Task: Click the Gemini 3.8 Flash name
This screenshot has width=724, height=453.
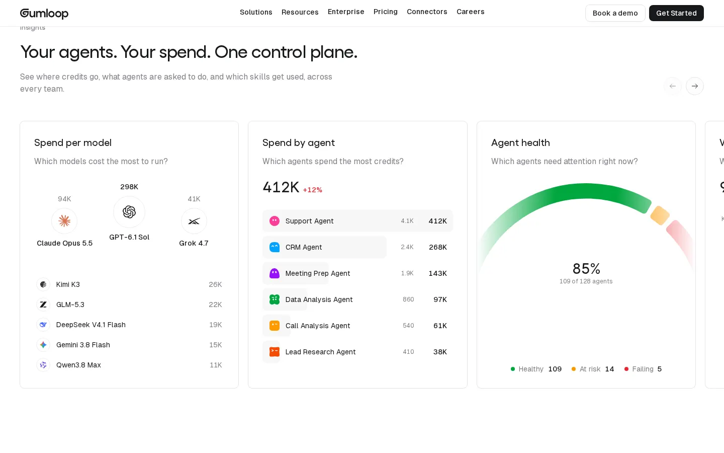Action: (83, 345)
